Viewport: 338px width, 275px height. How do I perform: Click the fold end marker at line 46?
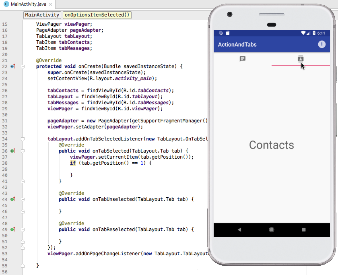pyautogui.click(x=23, y=211)
